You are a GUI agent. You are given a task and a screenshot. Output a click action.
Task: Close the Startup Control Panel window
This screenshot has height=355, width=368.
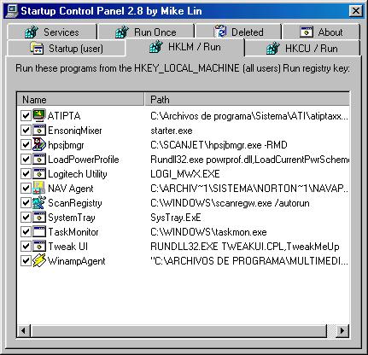pos(356,11)
